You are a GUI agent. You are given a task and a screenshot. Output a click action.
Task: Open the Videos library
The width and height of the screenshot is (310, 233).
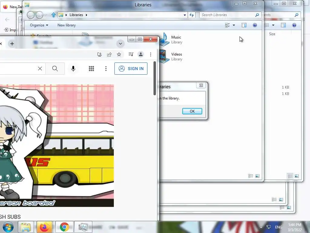point(171,56)
